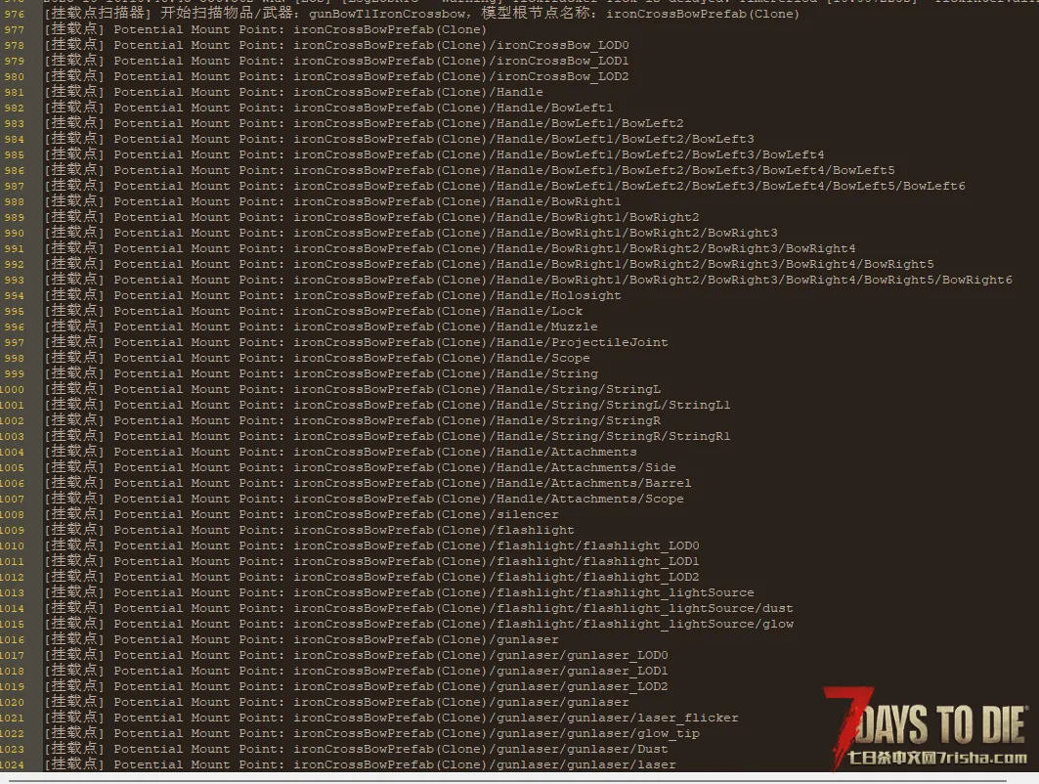The width and height of the screenshot is (1039, 784).
Task: Click the 7 Days to Die logo watermark
Action: click(x=923, y=721)
